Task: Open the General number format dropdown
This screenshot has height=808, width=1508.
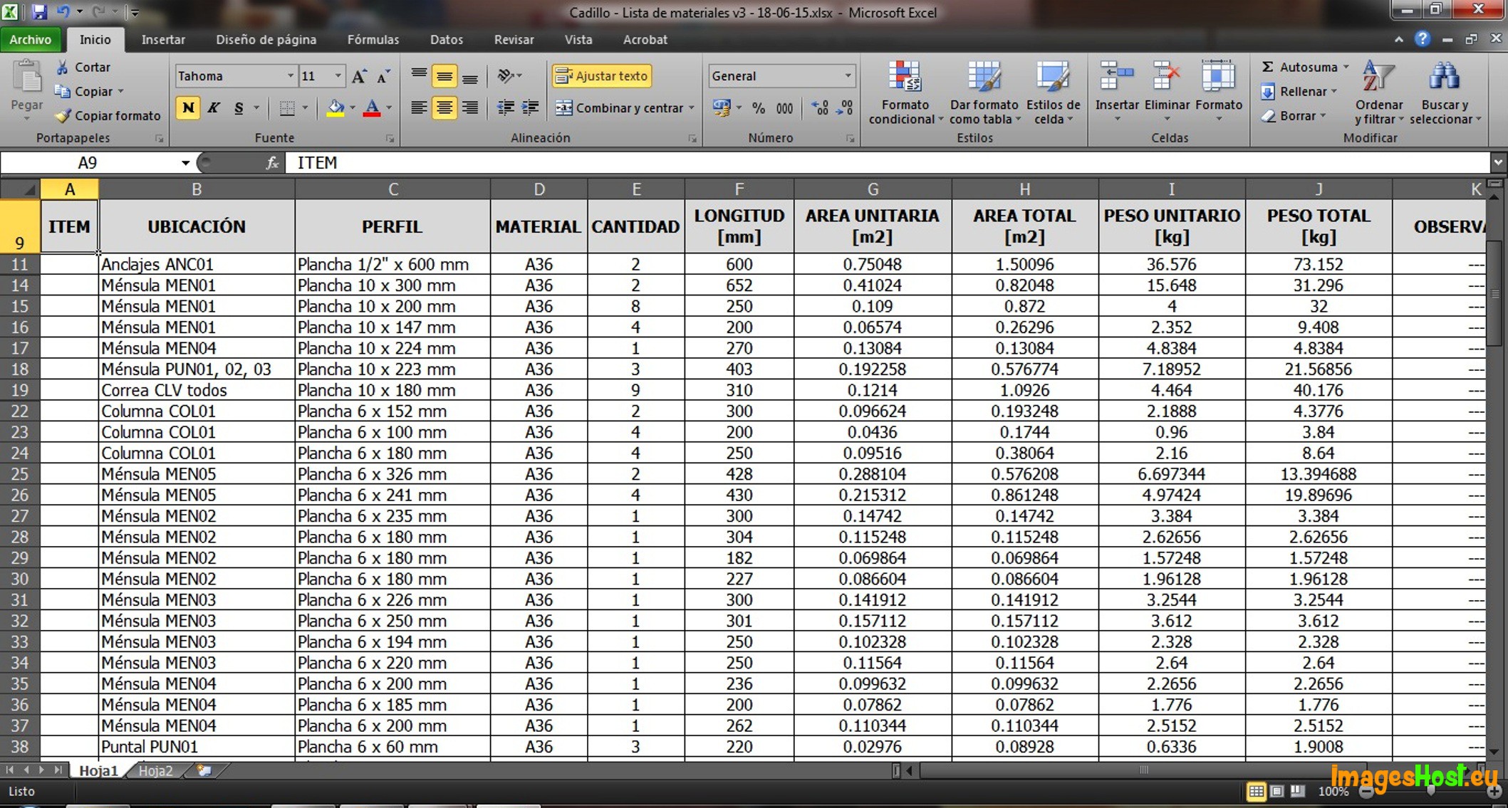Action: point(848,76)
